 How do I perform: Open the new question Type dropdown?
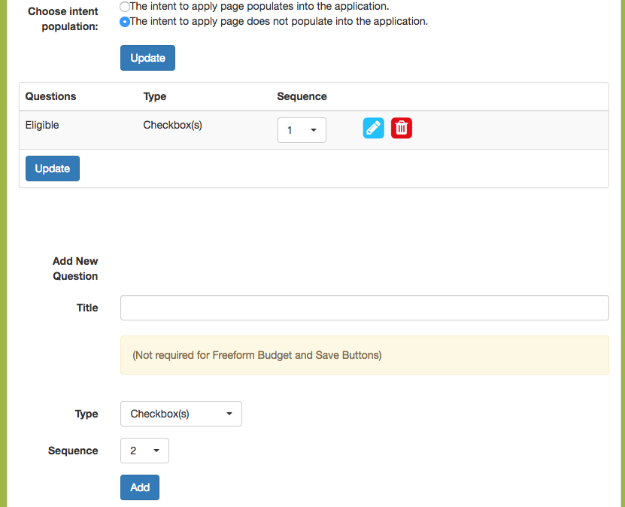[x=181, y=414]
